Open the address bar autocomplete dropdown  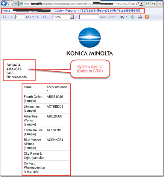(x=141, y=4)
